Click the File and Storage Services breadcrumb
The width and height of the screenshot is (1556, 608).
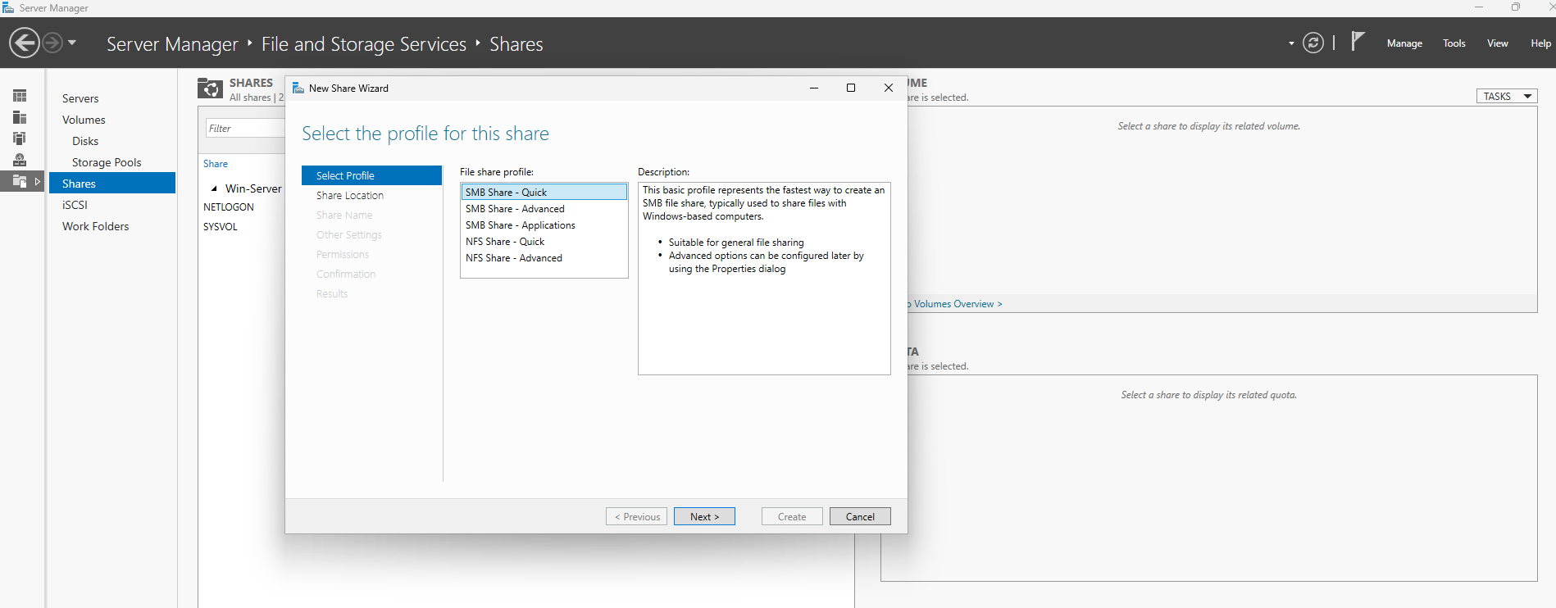click(x=364, y=44)
